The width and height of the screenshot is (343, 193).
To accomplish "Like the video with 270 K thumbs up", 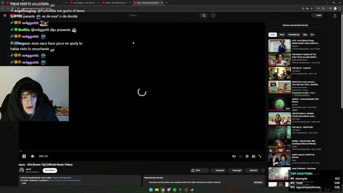I will point(196,170).
